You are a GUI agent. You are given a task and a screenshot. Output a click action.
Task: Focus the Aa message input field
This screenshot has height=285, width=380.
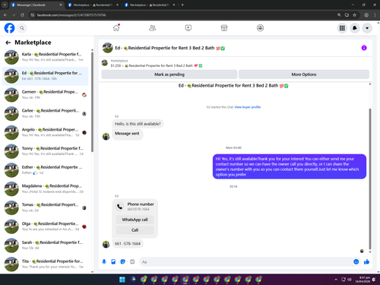245,261
